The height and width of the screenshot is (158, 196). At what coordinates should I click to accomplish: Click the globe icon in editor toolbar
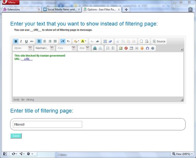(x=153, y=48)
